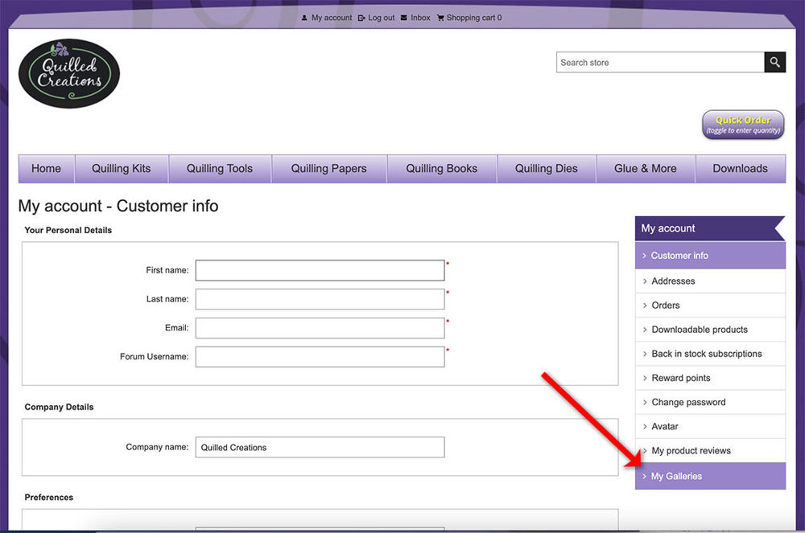Click into the Forum Username field

(320, 357)
